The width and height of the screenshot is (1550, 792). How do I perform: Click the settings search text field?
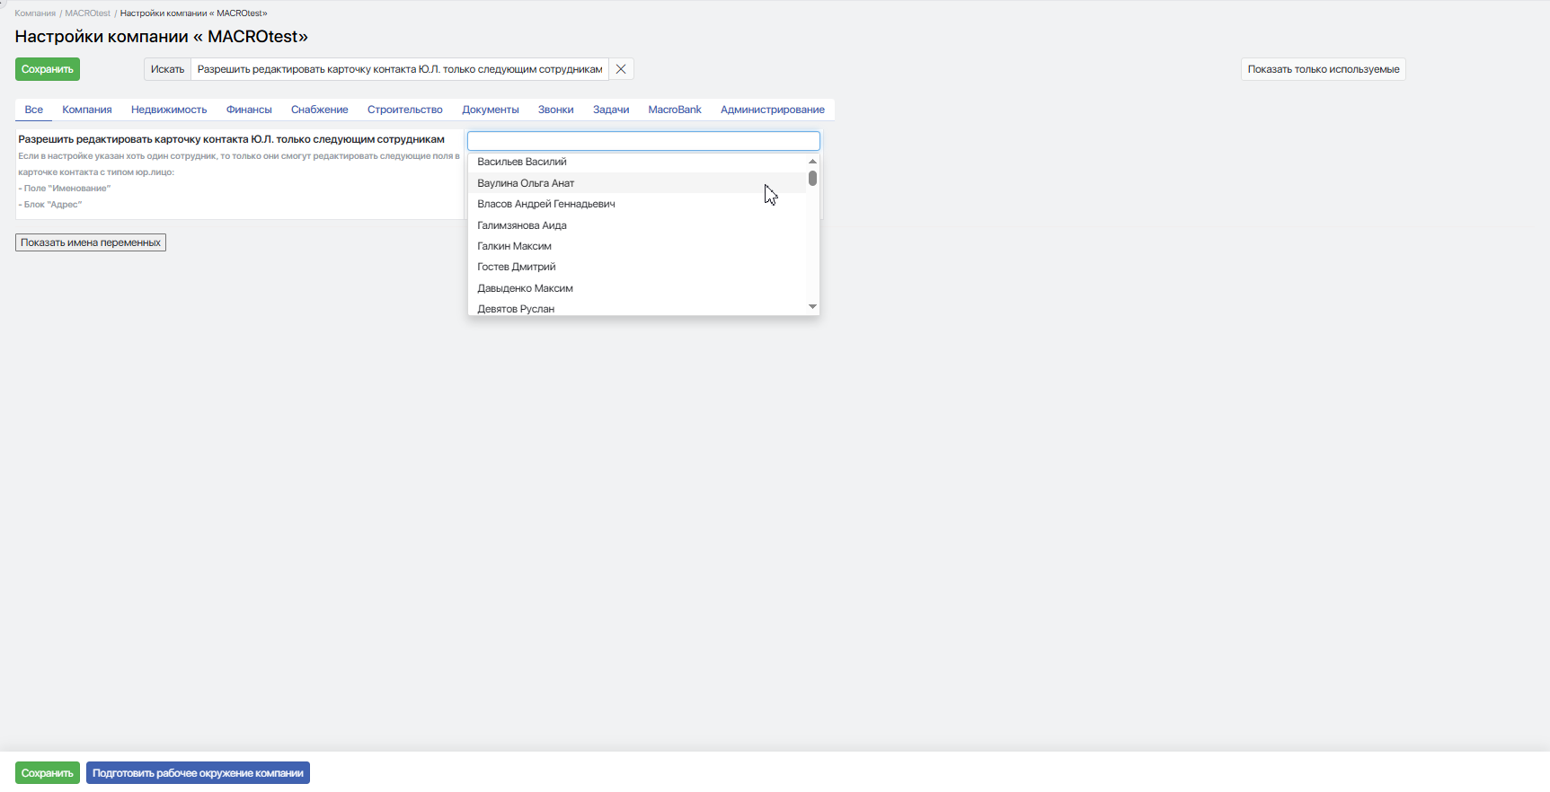tap(400, 69)
